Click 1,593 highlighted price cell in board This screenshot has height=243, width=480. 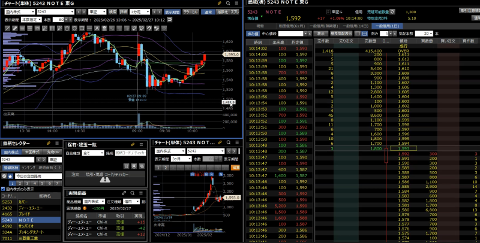coord(404,148)
